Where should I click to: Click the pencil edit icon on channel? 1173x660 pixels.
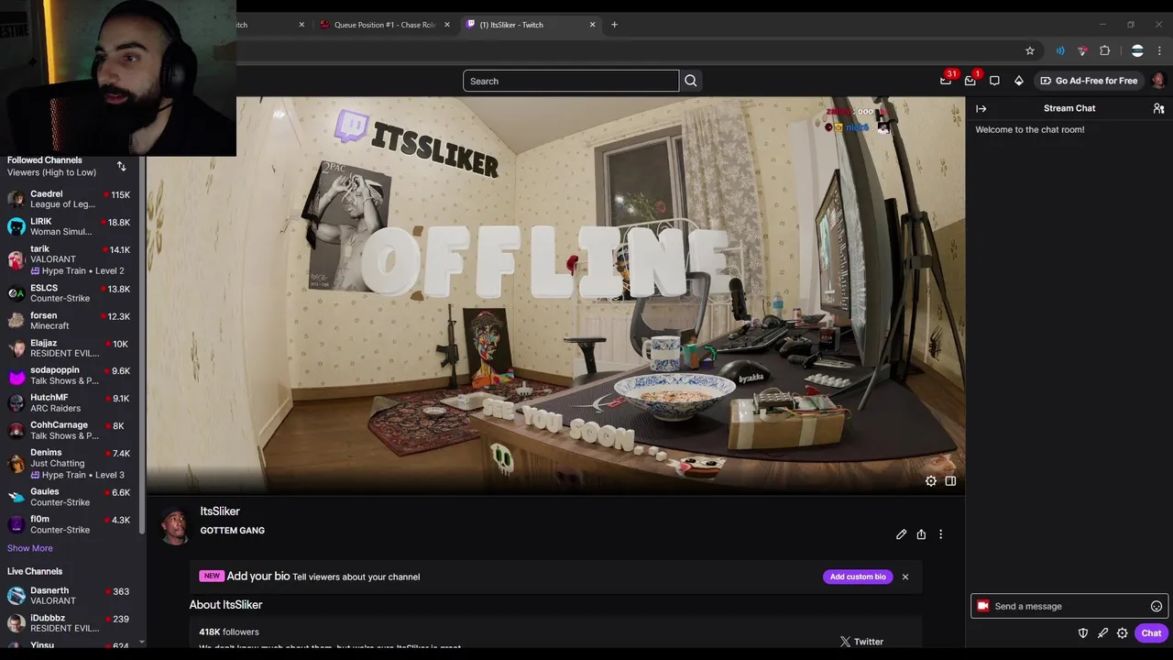tap(901, 534)
